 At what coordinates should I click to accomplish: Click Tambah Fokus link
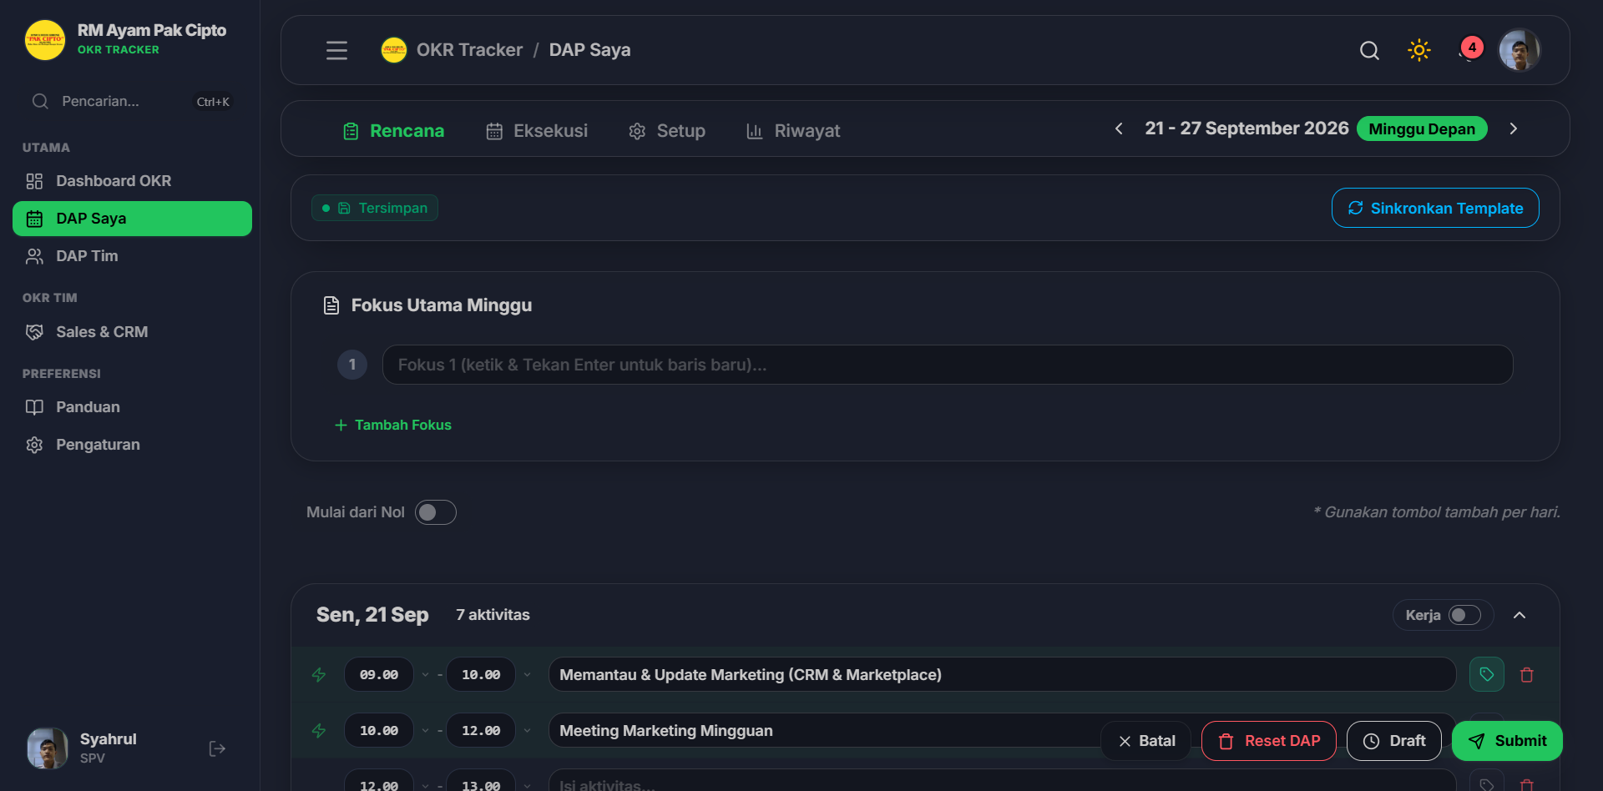tap(392, 425)
